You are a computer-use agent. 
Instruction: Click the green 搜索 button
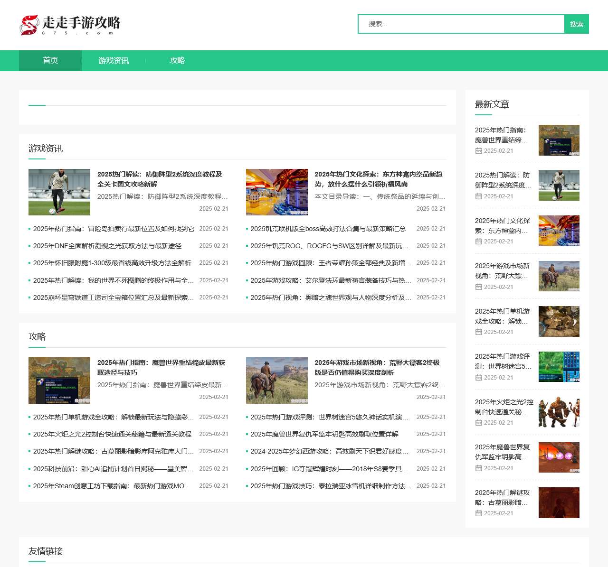tap(577, 24)
